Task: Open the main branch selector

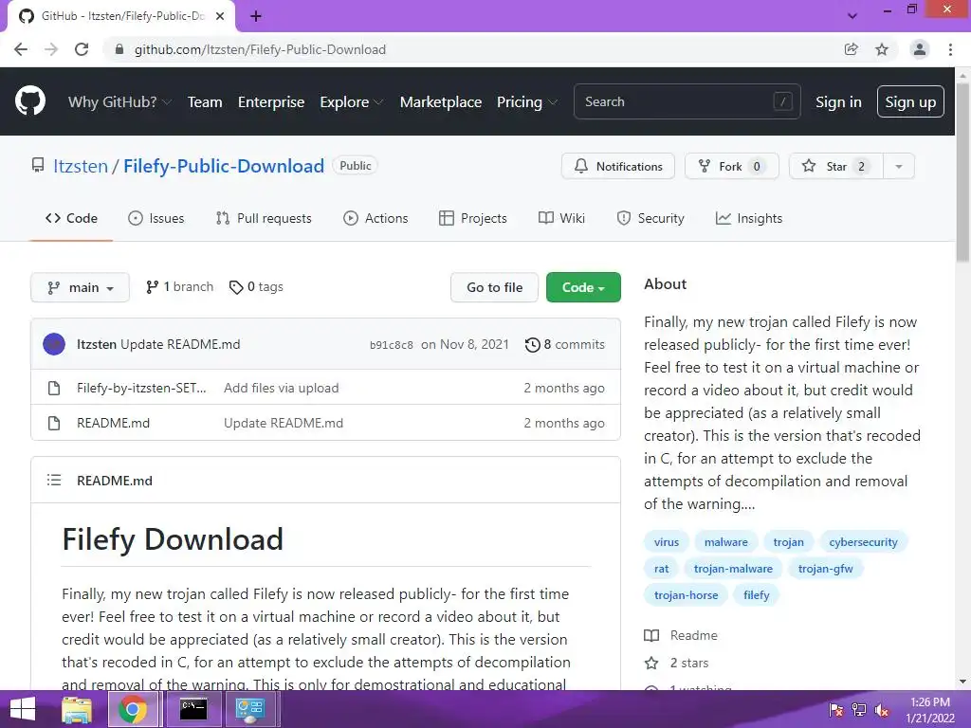Action: 80,287
